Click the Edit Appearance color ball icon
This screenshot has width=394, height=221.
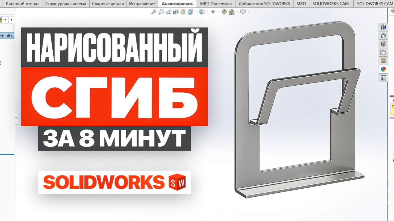[x=224, y=12]
